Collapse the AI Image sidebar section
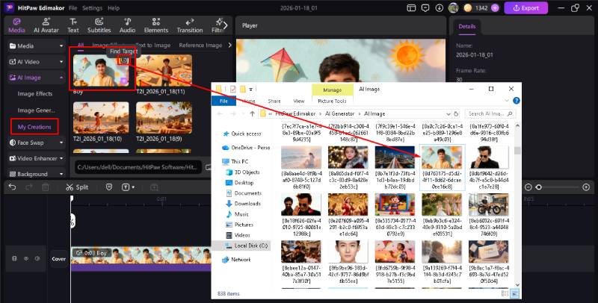Image resolution: width=598 pixels, height=303 pixels. click(34, 77)
